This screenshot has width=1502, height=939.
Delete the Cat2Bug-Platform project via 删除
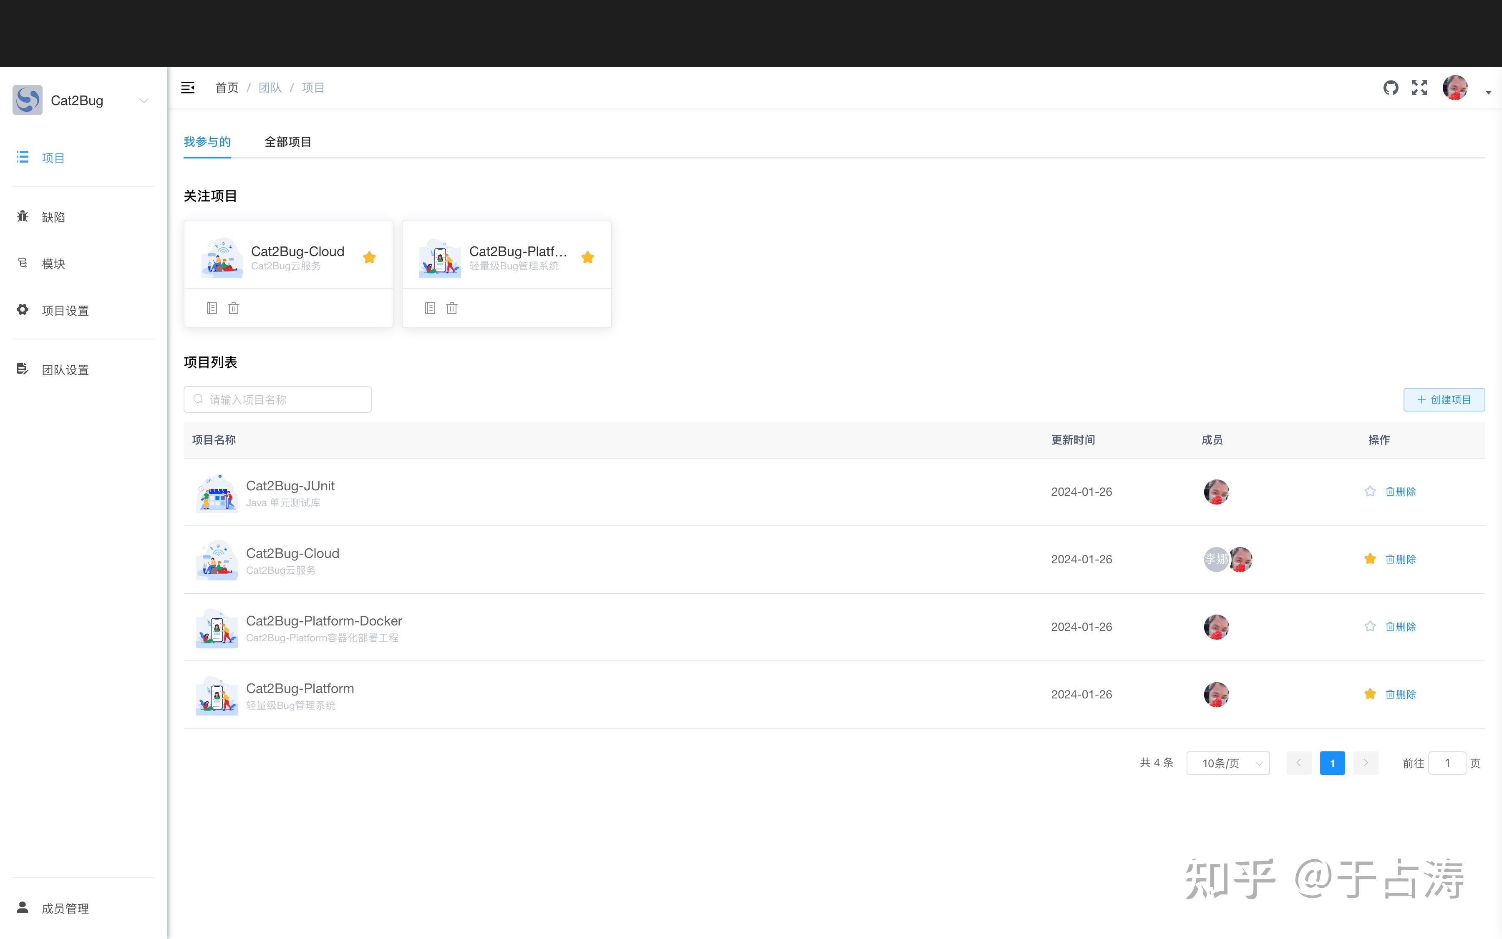pos(1401,694)
